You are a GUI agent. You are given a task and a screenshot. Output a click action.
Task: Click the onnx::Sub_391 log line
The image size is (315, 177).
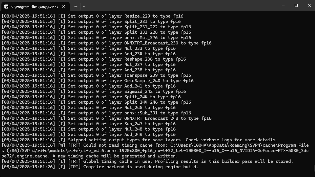pyautogui.click(x=96, y=113)
